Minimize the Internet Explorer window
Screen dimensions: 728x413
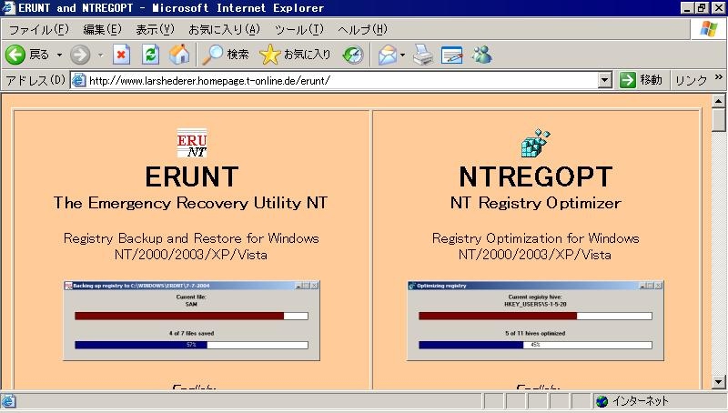(687, 8)
